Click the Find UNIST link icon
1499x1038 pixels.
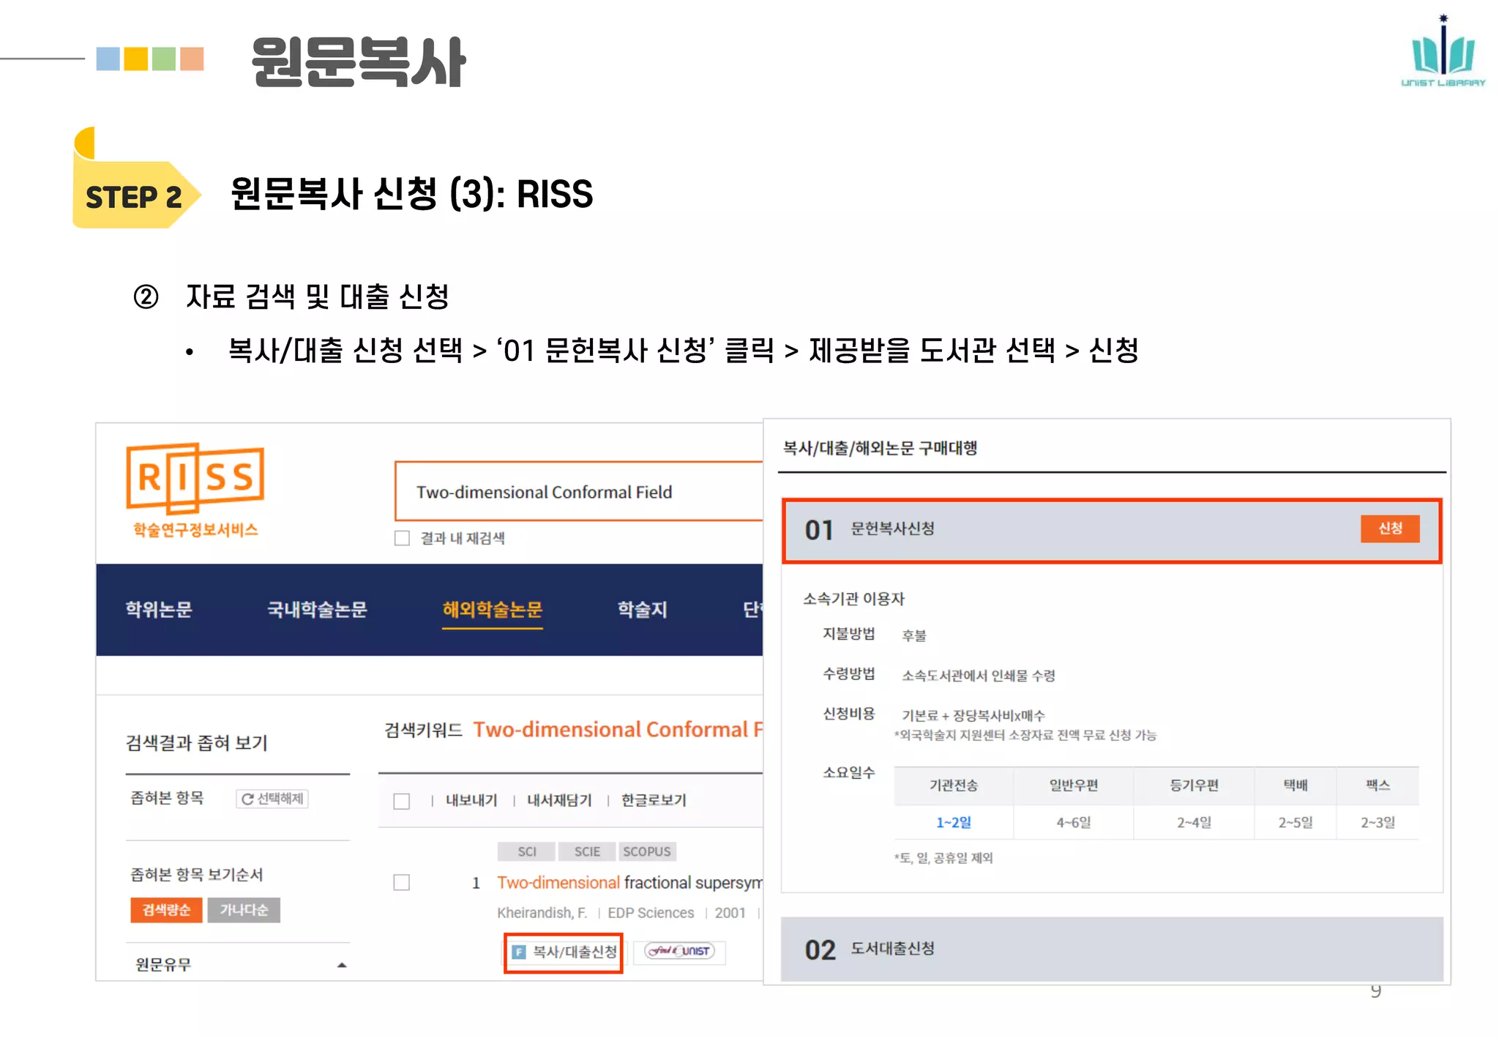click(679, 951)
